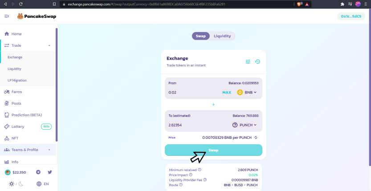Click Liquidity Provider Fee help icon
The image size is (371, 191).
tap(205, 180)
